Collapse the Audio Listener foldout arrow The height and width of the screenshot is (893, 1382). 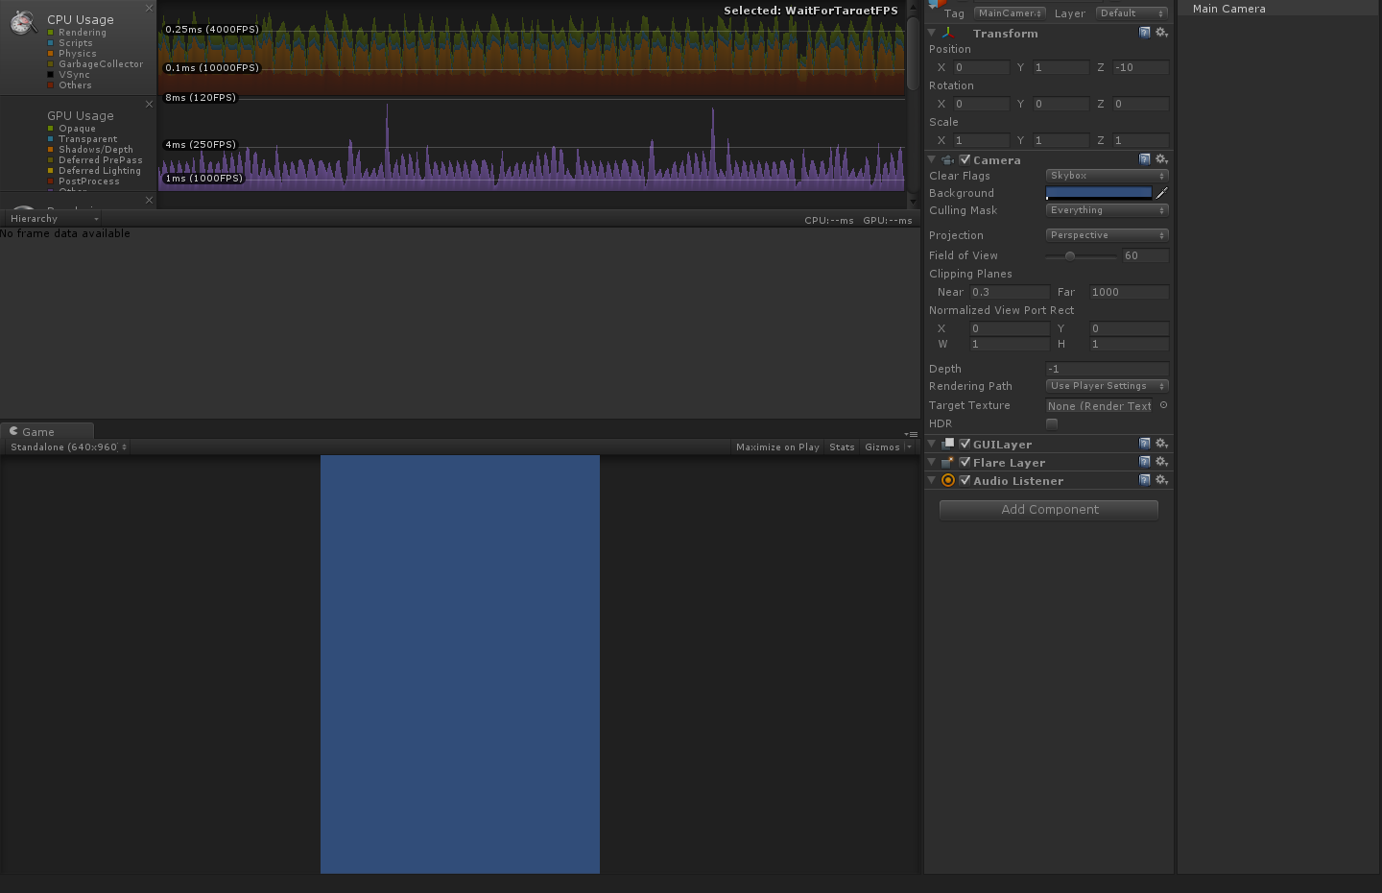pos(932,480)
